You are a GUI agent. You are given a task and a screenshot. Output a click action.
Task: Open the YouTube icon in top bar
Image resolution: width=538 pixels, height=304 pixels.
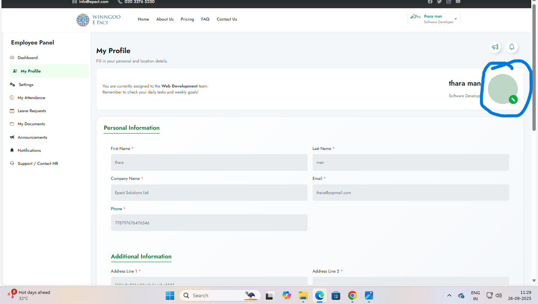pos(458,2)
